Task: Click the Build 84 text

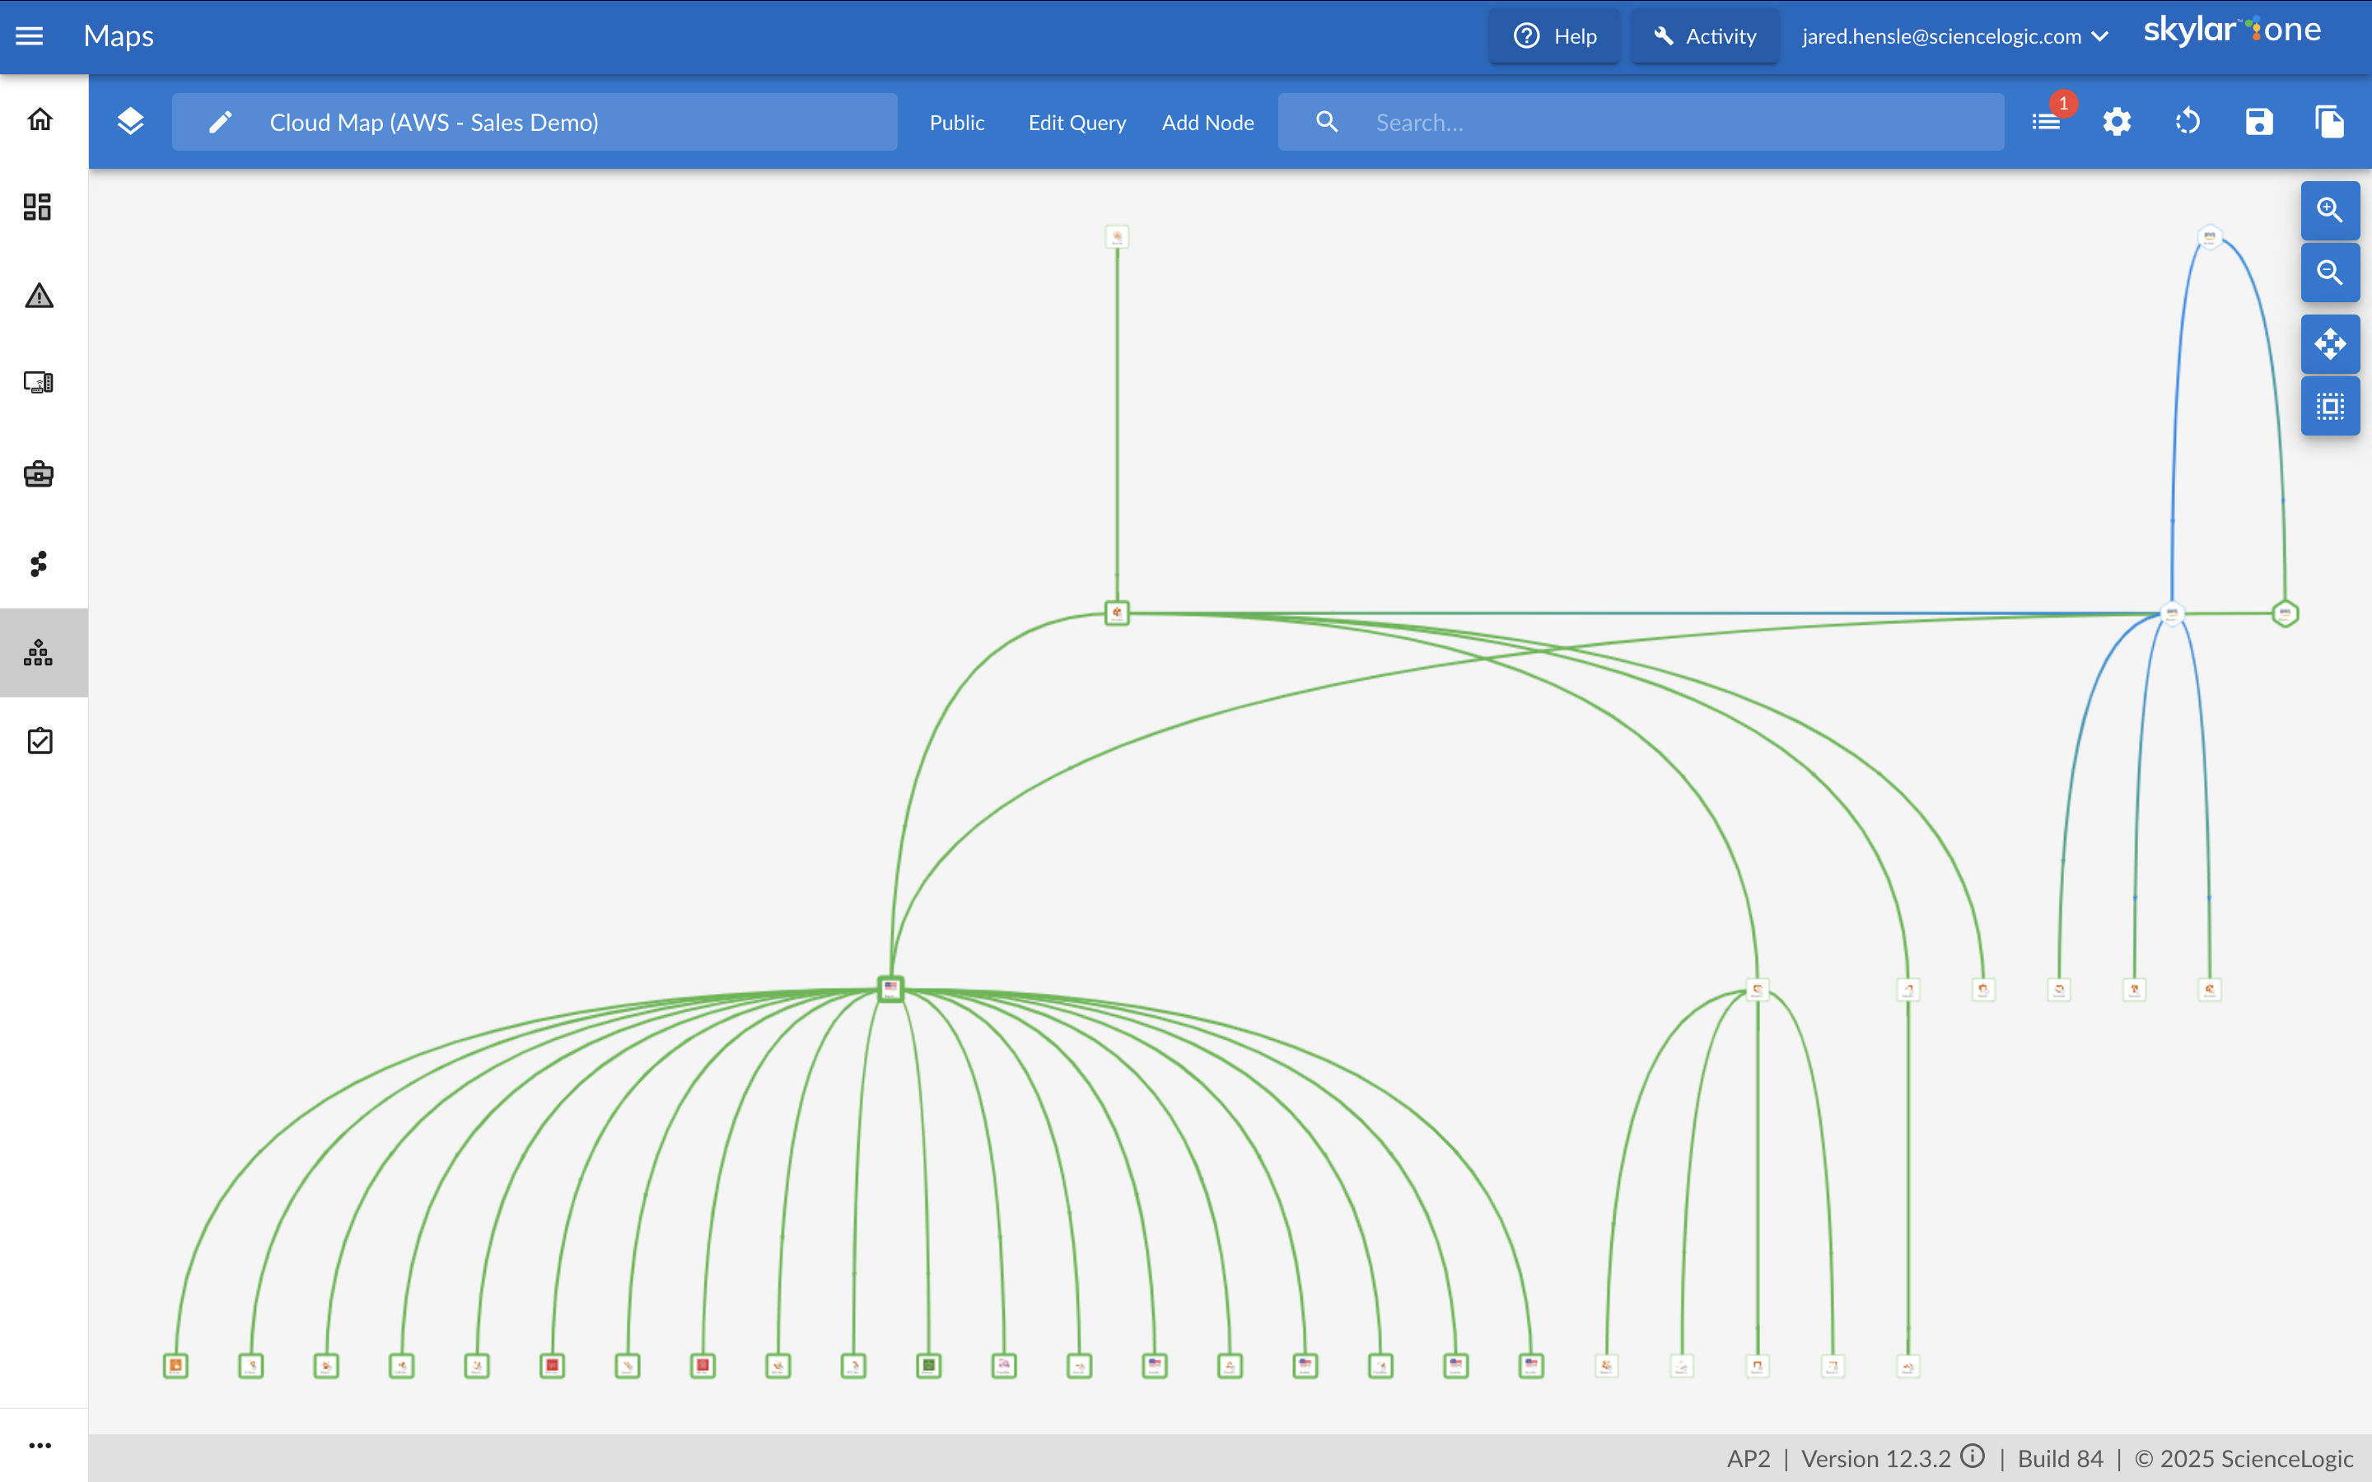Action: [2061, 1458]
